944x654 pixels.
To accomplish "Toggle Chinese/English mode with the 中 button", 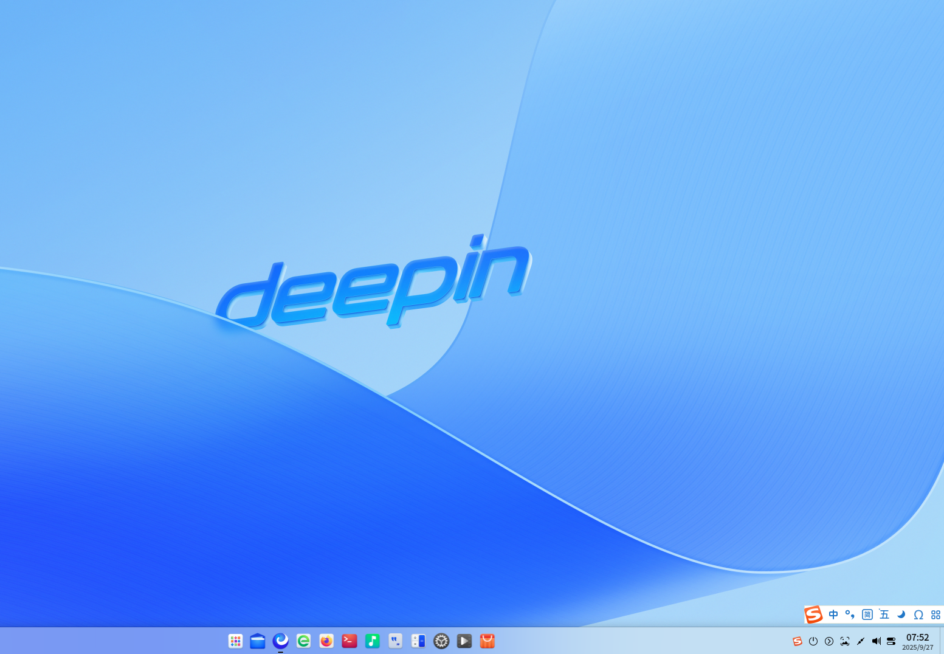I will point(833,614).
